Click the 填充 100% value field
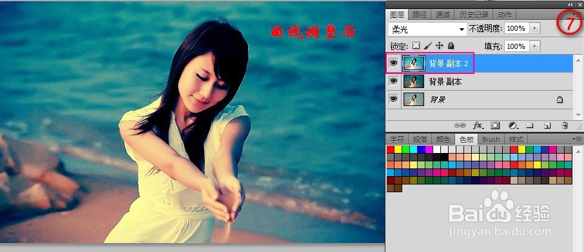This screenshot has width=584, height=252. (517, 46)
